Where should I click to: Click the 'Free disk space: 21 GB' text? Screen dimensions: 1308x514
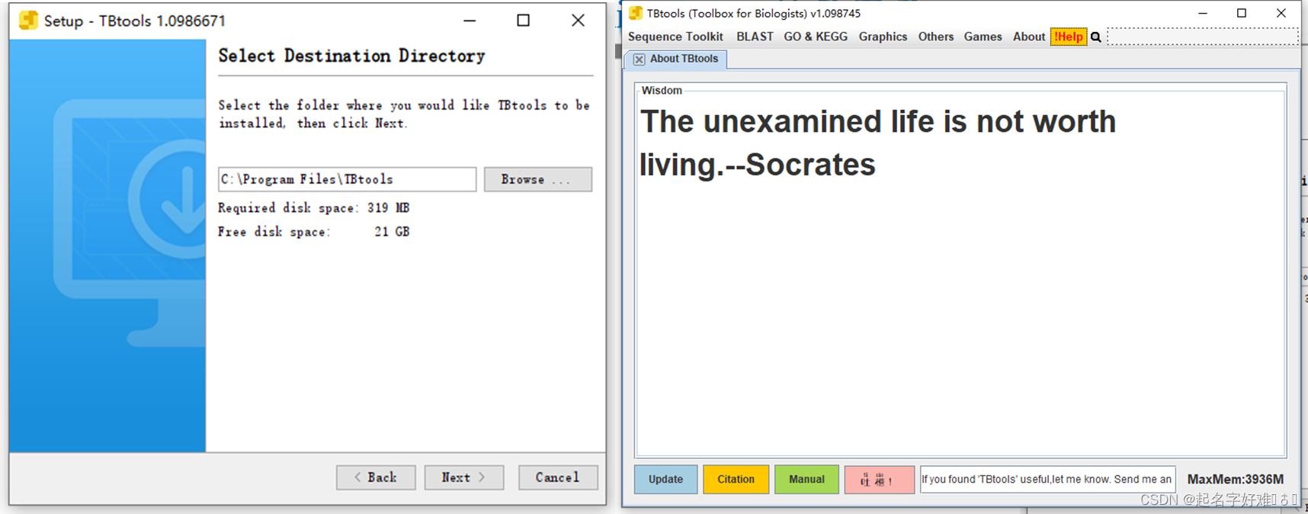pyautogui.click(x=313, y=232)
